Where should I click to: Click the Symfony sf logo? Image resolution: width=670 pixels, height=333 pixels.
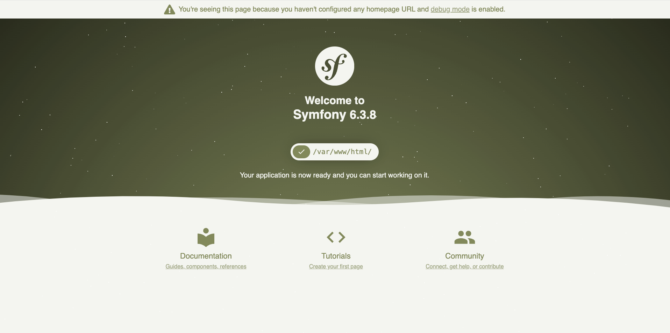[335, 66]
